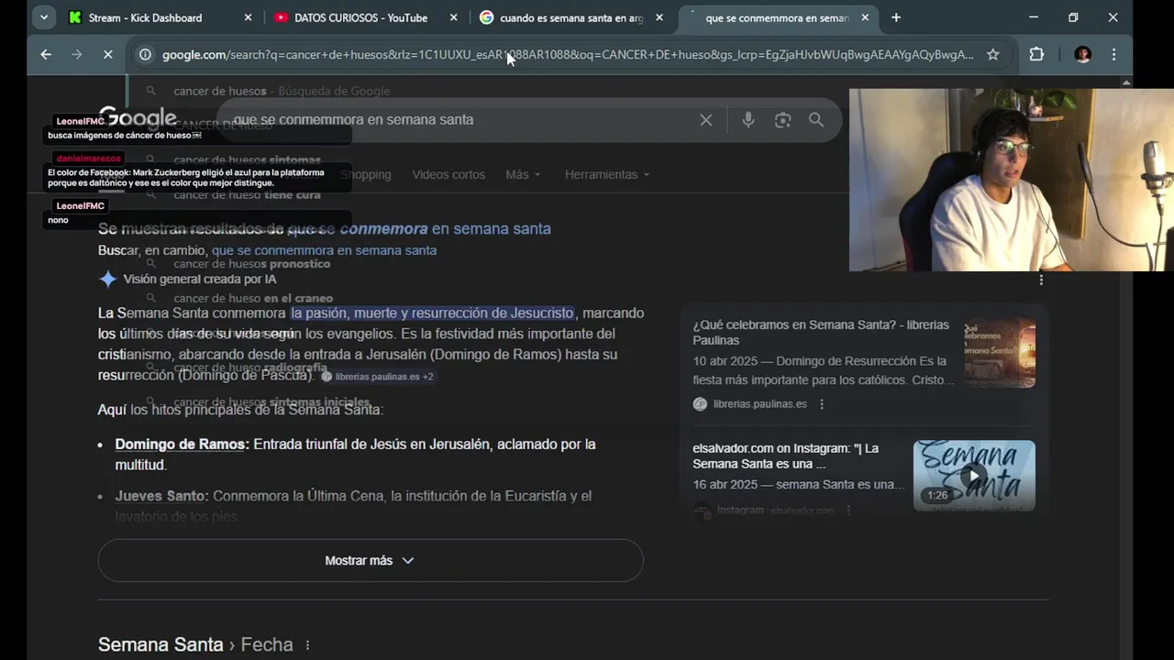Click the browser back arrow
1174x660 pixels.
(x=46, y=55)
